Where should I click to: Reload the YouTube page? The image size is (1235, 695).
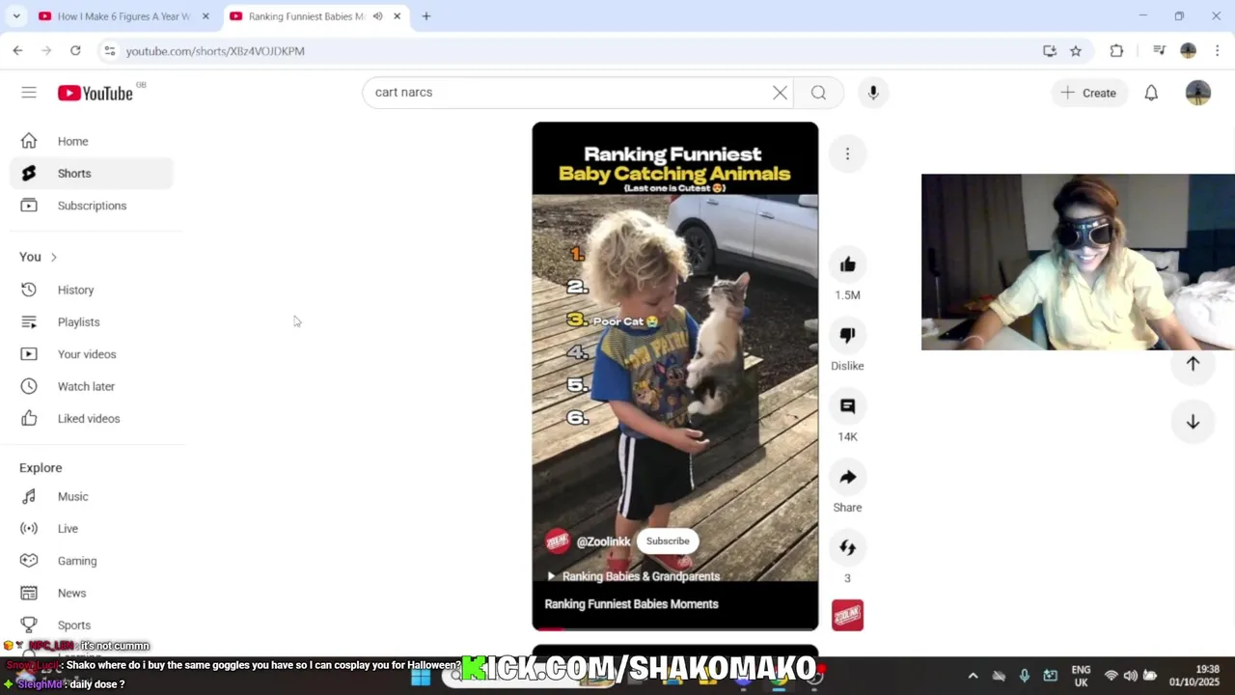(x=75, y=50)
